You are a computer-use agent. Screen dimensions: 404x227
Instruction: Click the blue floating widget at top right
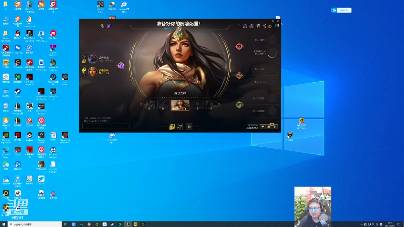pos(341,10)
